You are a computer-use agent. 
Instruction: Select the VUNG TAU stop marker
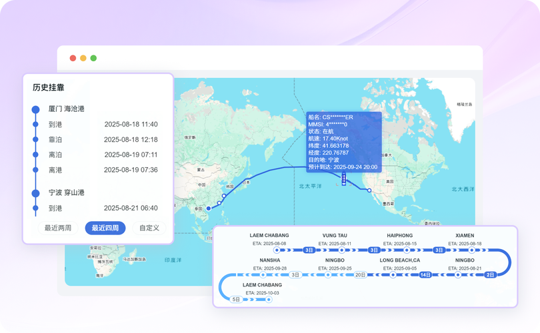(341, 250)
